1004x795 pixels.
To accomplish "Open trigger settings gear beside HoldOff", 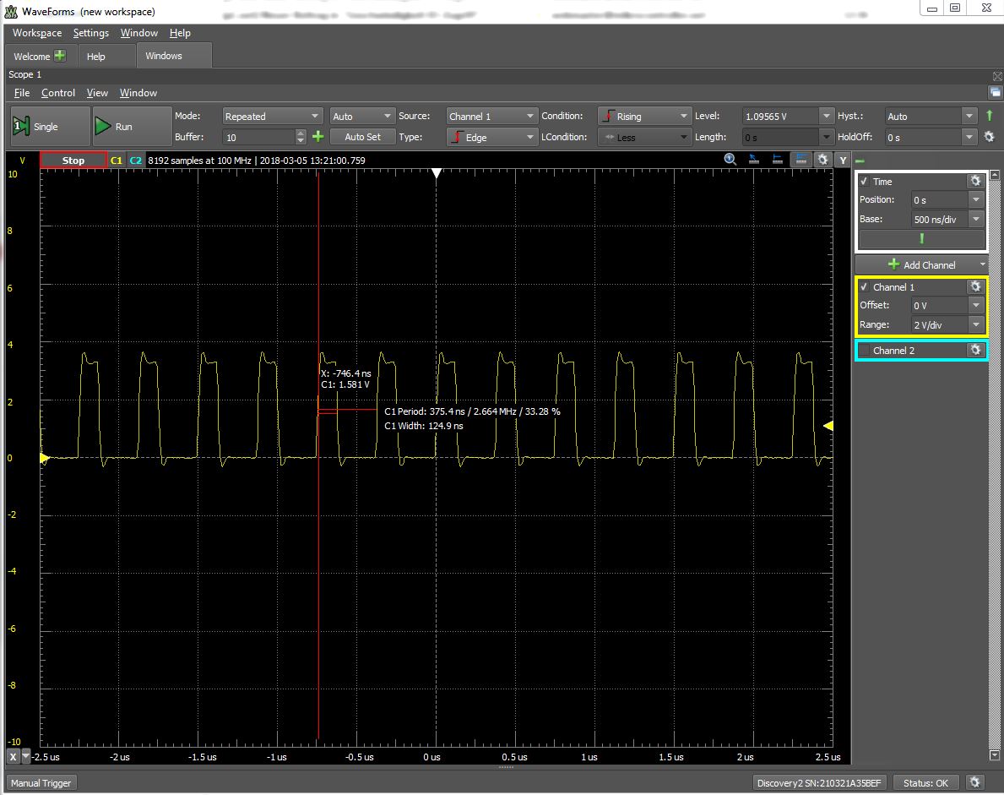I will [990, 137].
